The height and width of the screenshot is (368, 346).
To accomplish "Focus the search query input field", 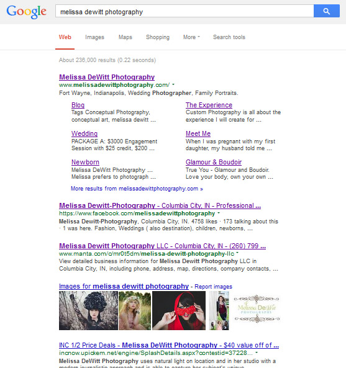I will (x=184, y=11).
